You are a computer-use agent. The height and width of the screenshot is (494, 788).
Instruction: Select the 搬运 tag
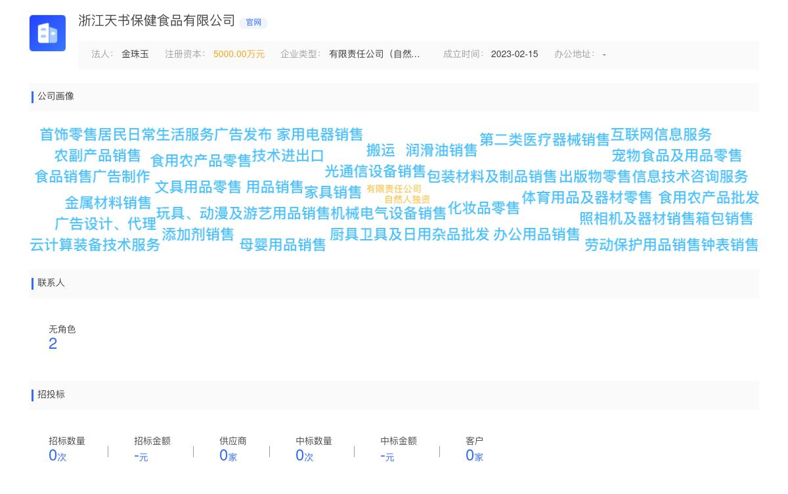point(381,150)
